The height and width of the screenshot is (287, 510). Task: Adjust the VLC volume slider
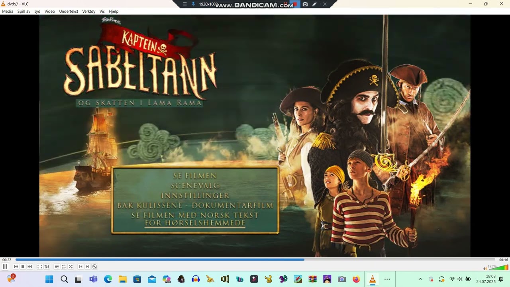point(498,267)
